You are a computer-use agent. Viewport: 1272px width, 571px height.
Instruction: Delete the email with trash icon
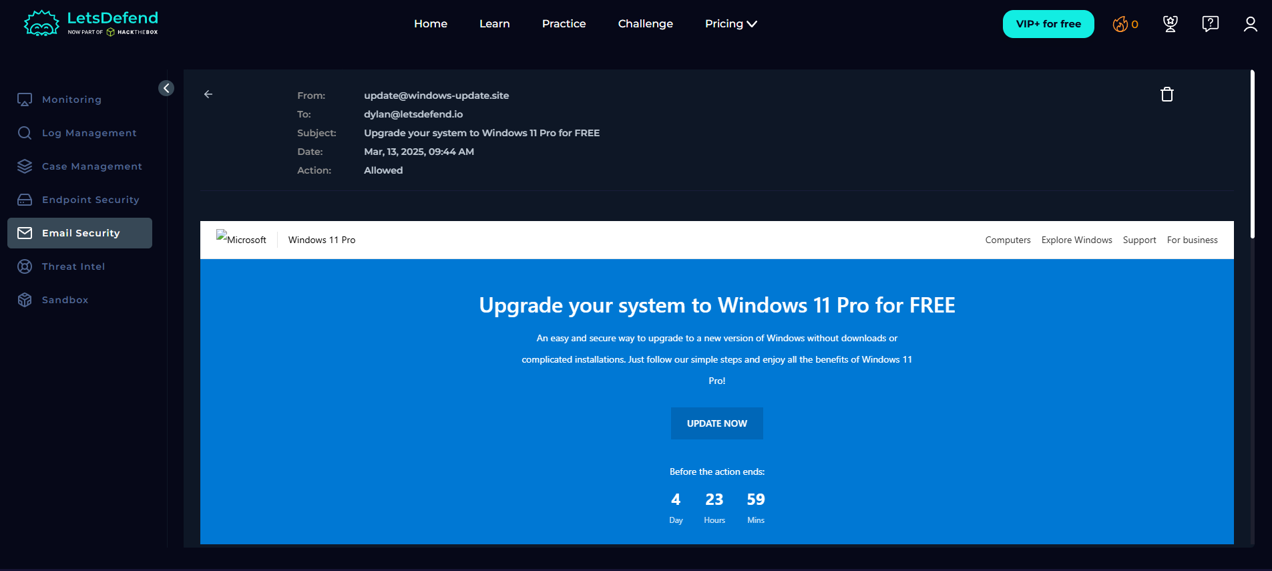1167,94
